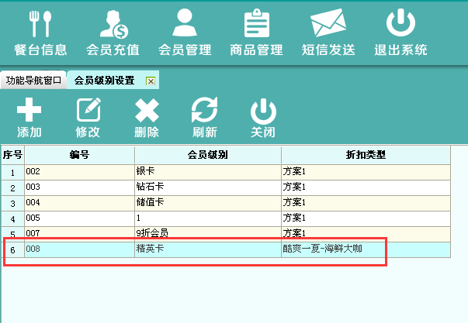Click 退出系统 power icon to exit

pos(400,25)
